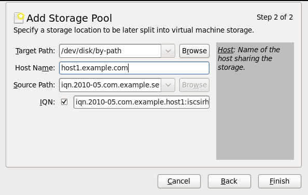Click the disabled Browse beside Source Path
Viewport: 308px width, 195px height.
coord(194,85)
